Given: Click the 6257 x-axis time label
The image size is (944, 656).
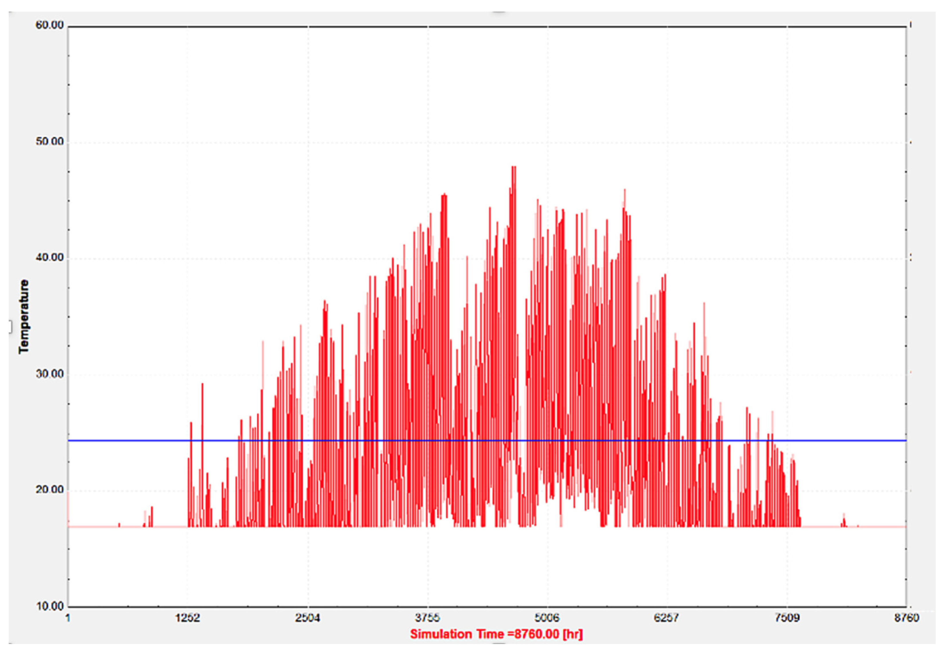Looking at the screenshot, I should [x=667, y=618].
